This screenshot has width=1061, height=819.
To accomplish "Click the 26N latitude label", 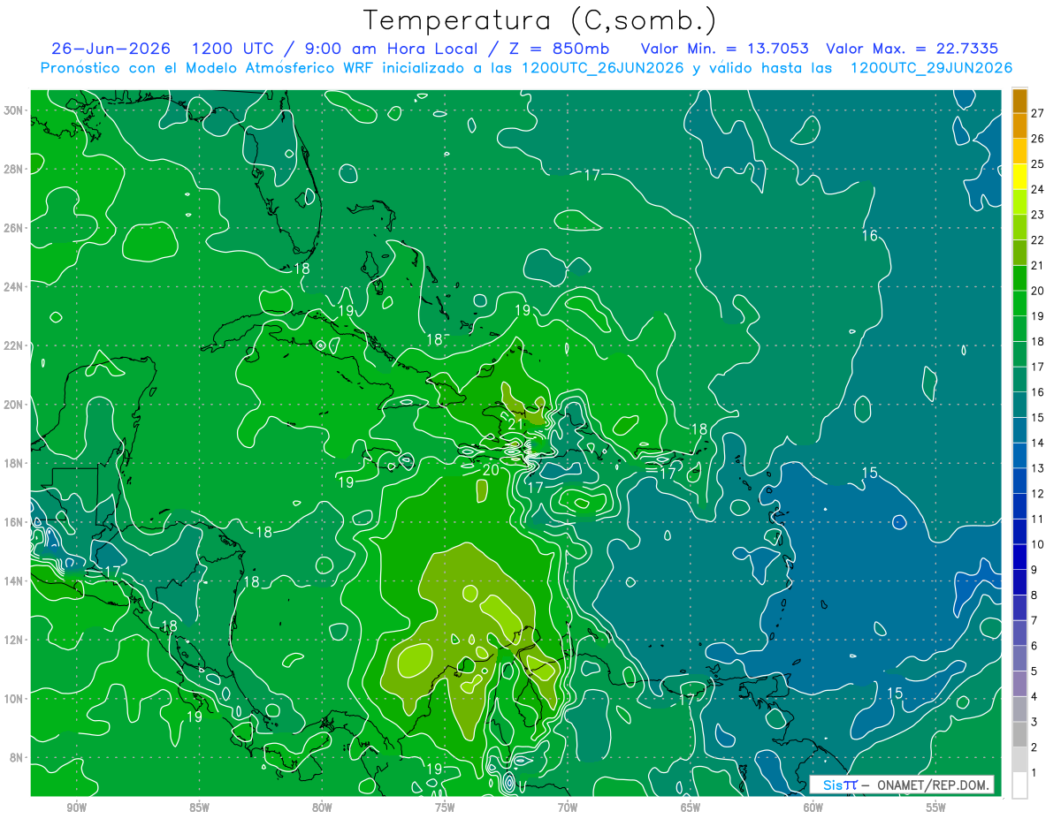I will 15,228.
